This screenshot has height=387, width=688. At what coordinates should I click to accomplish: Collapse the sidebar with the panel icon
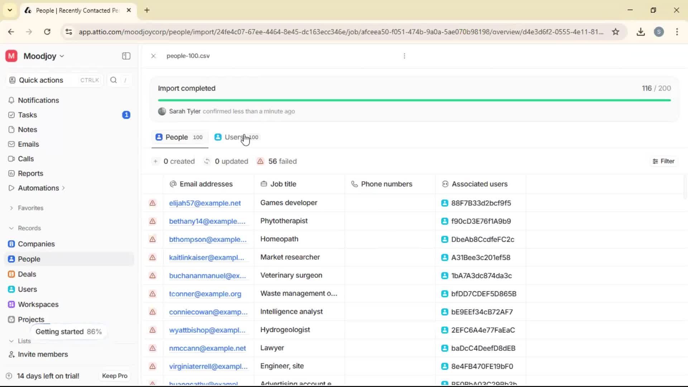pyautogui.click(x=126, y=56)
